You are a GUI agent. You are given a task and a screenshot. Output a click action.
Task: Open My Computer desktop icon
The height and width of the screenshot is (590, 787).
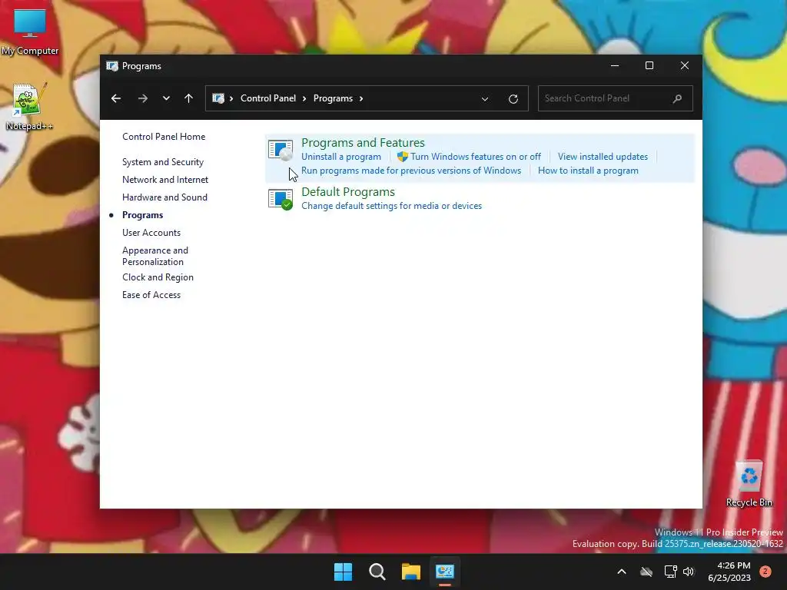[30, 32]
